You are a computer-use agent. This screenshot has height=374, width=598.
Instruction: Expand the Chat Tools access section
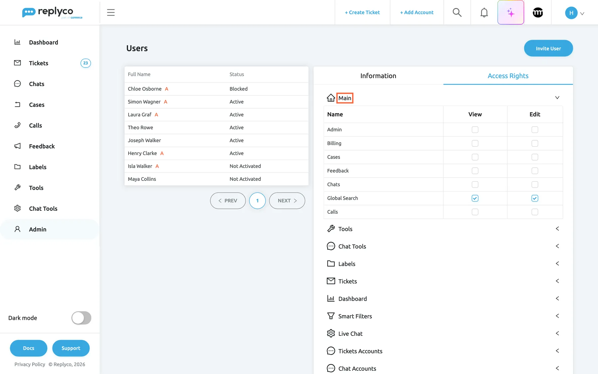click(557, 246)
